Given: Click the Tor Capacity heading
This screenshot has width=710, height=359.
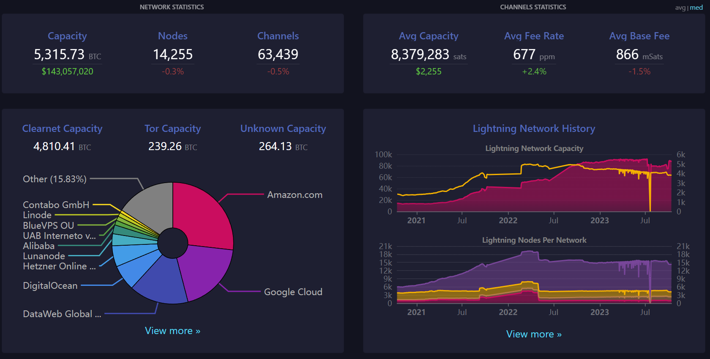Looking at the screenshot, I should click(172, 129).
